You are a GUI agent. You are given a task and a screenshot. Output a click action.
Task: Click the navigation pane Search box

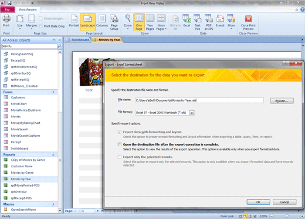tap(29, 46)
